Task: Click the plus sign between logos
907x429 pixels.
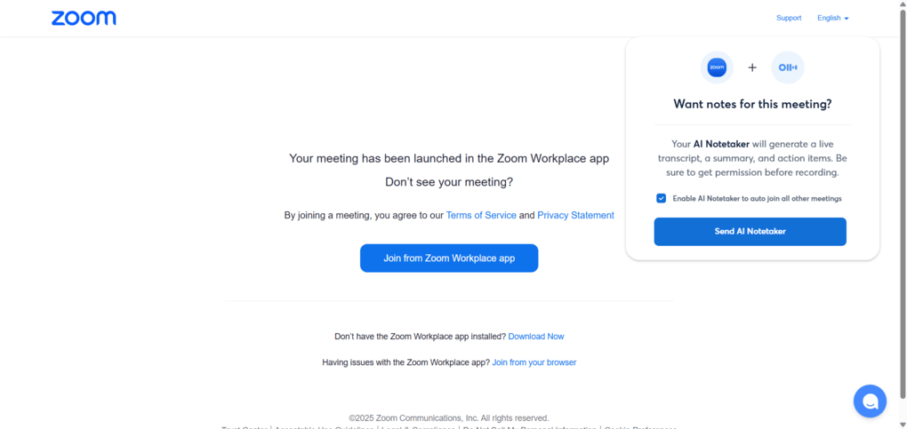Action: pyautogui.click(x=752, y=68)
